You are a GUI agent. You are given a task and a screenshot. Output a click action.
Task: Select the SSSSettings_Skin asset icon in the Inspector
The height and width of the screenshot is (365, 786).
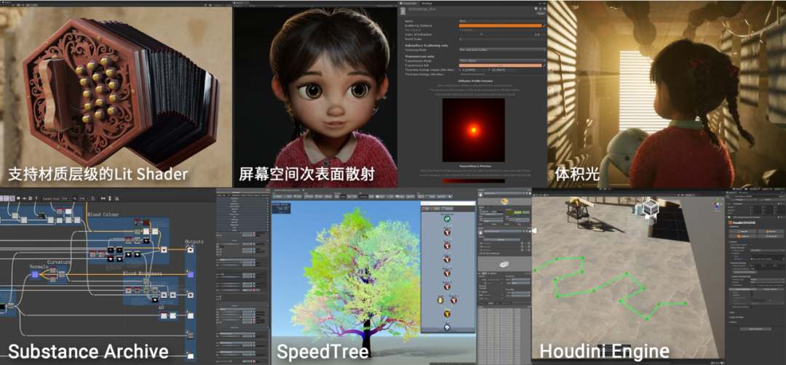click(x=403, y=11)
